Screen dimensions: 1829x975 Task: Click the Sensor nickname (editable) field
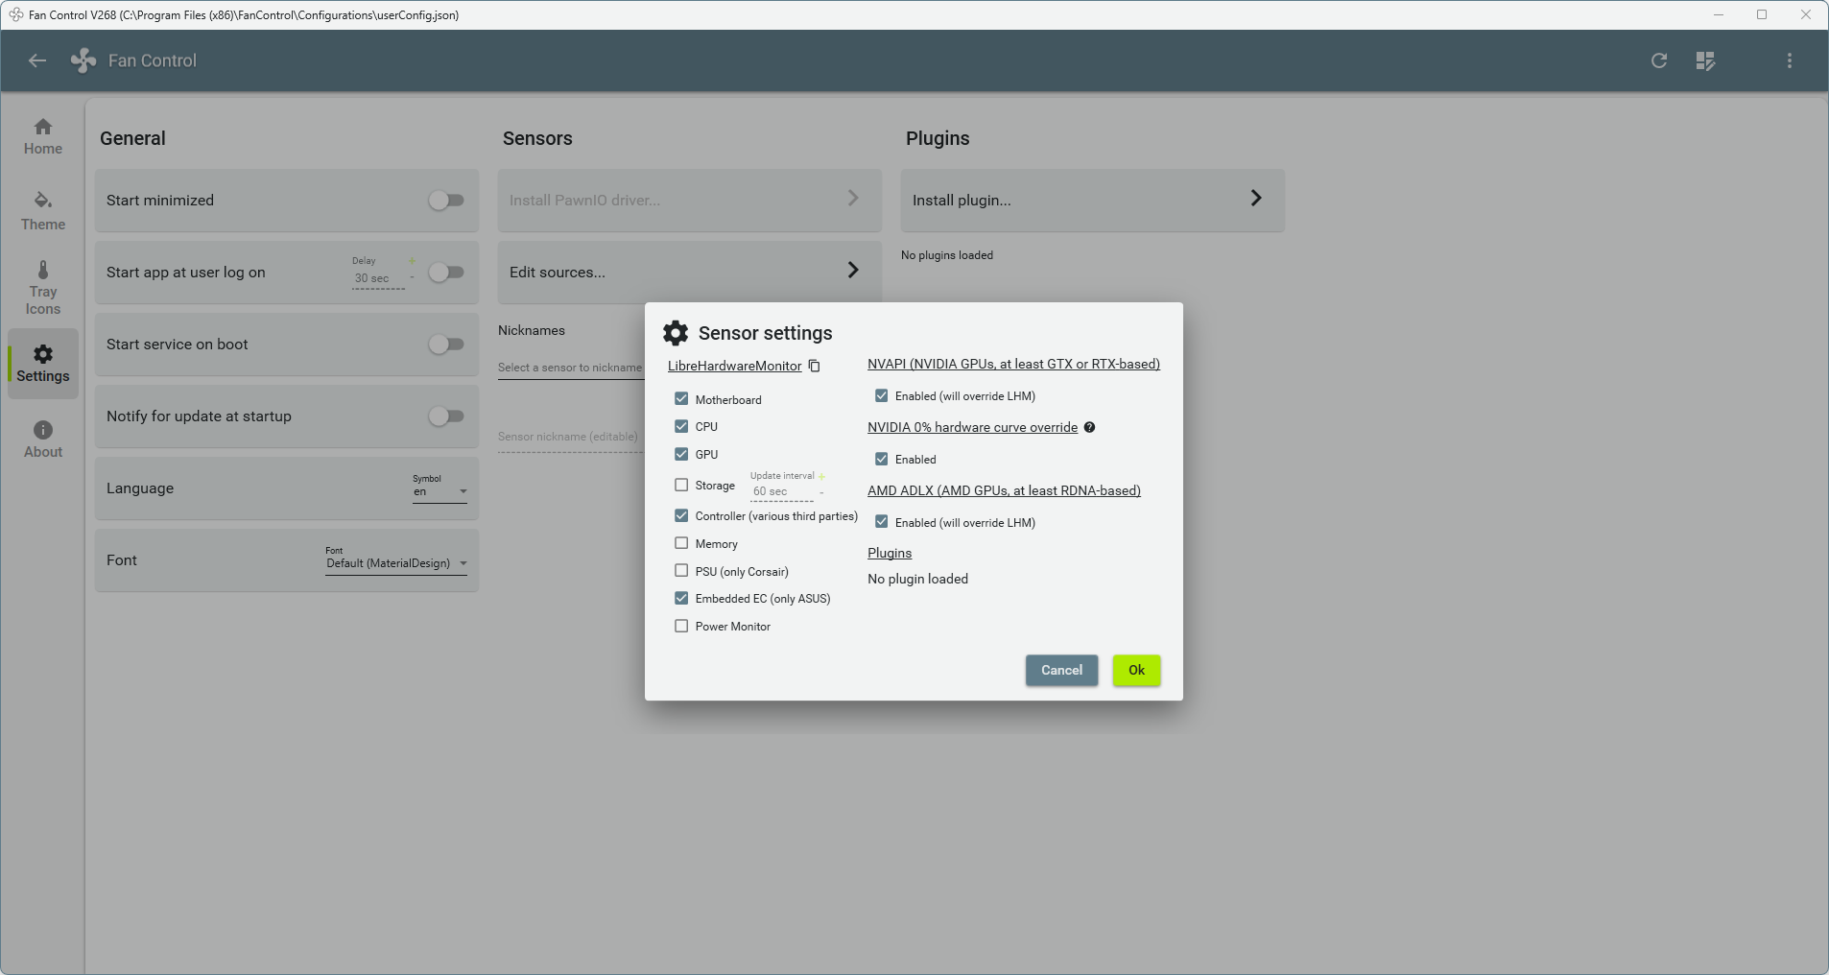point(571,437)
